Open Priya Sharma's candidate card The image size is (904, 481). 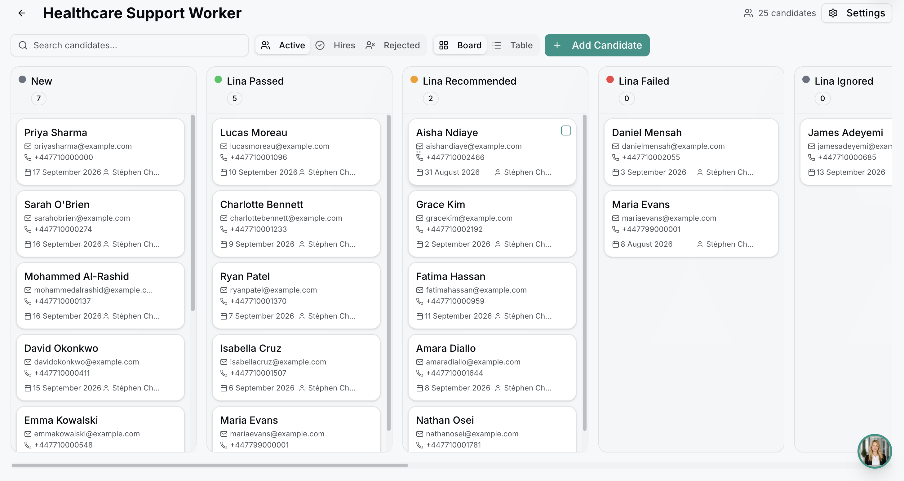pos(100,152)
